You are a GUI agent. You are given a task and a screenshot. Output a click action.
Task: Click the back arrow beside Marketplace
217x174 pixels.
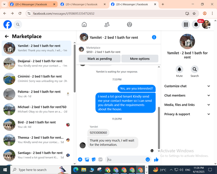point(7,37)
